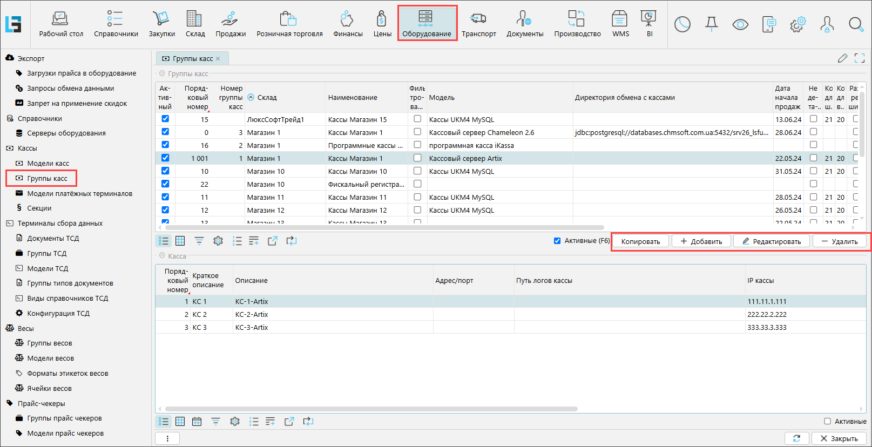Click the filter icon in upper grid toolbar
Image resolution: width=872 pixels, height=447 pixels.
199,241
